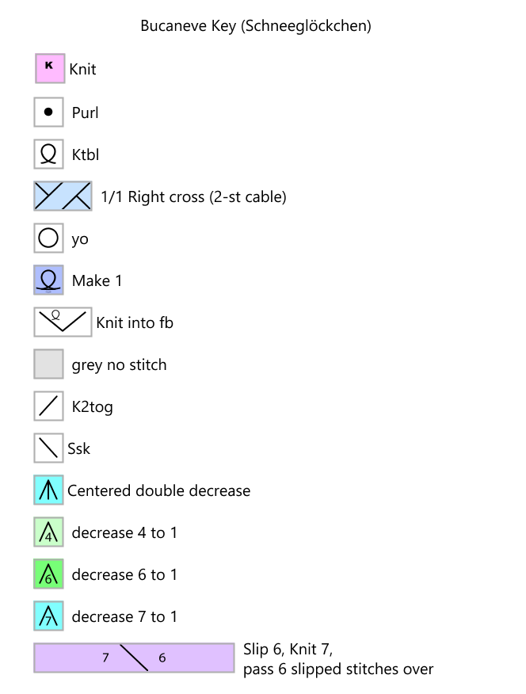Click the Ktbl loop symbol
This screenshot has height=694, width=526.
click(x=48, y=154)
